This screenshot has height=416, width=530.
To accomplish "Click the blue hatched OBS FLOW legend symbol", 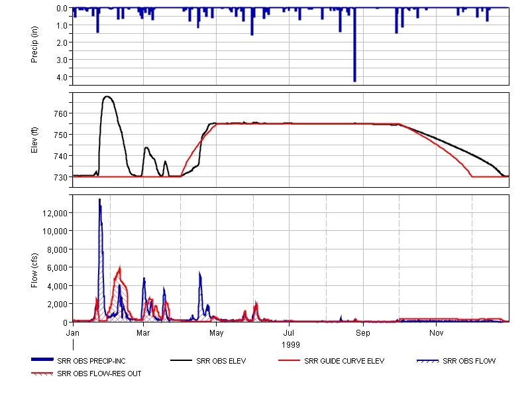I will click(x=428, y=361).
